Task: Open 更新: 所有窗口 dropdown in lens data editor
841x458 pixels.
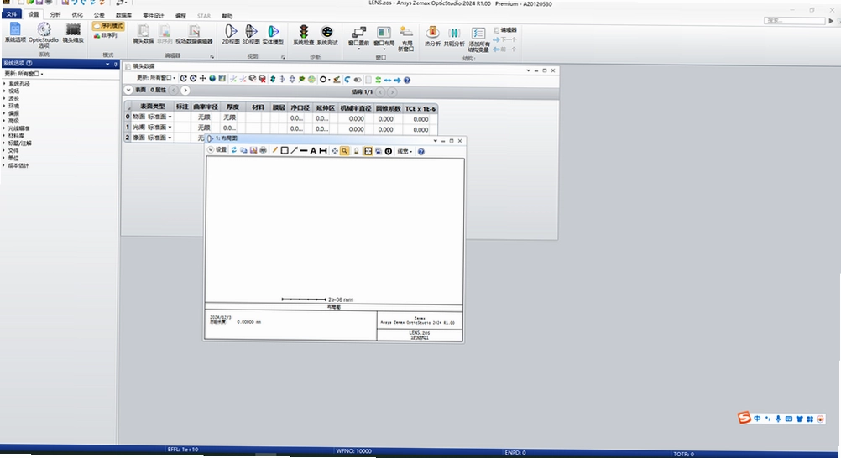Action: click(x=156, y=78)
